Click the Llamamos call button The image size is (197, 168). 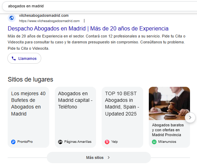(x=24, y=58)
